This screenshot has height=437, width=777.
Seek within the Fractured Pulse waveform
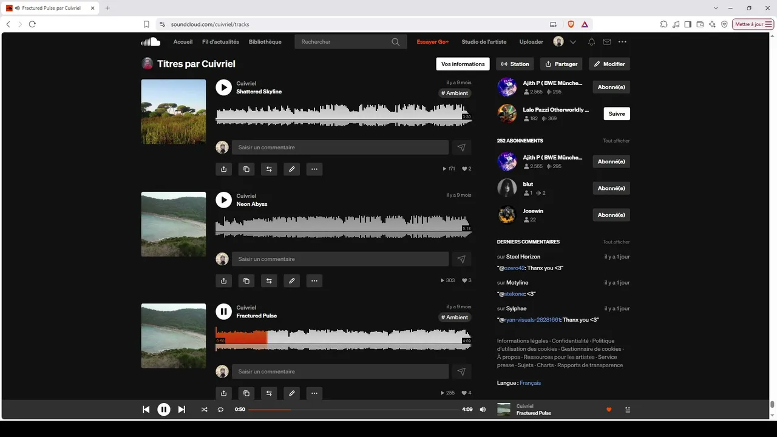[344, 339]
